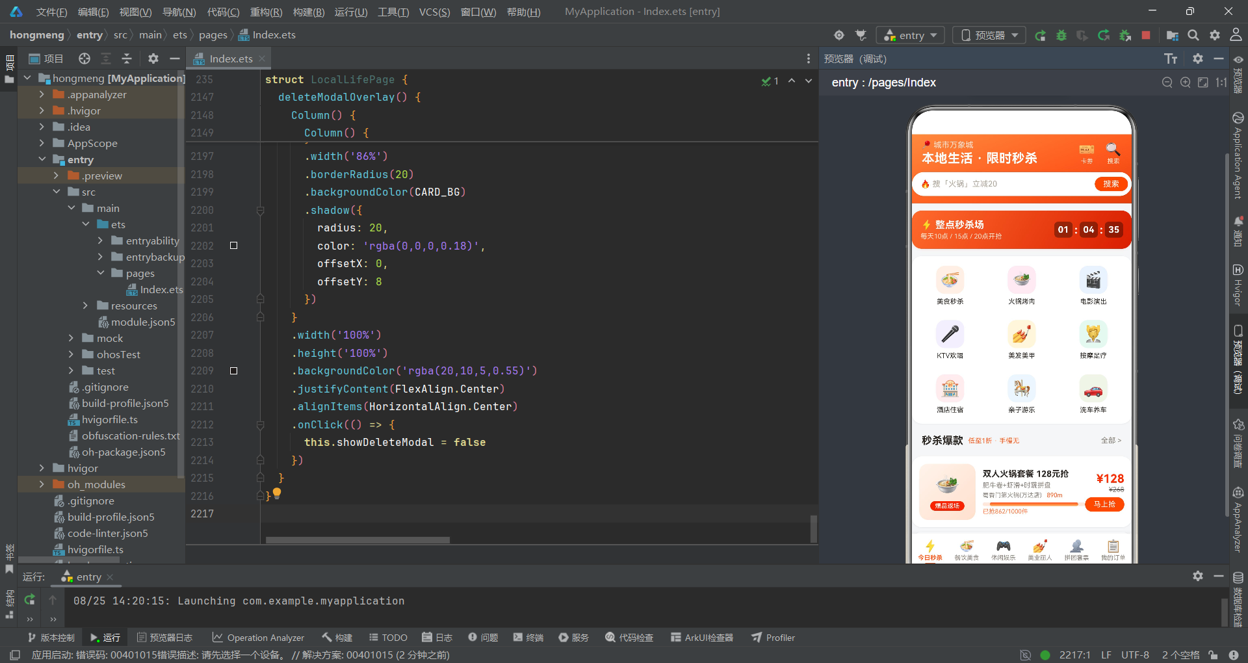Open the 构建(B) menu

click(309, 12)
